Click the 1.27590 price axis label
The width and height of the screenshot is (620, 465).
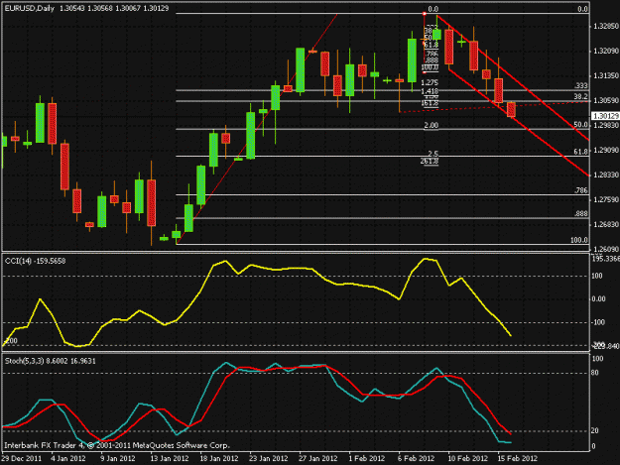[x=606, y=200]
